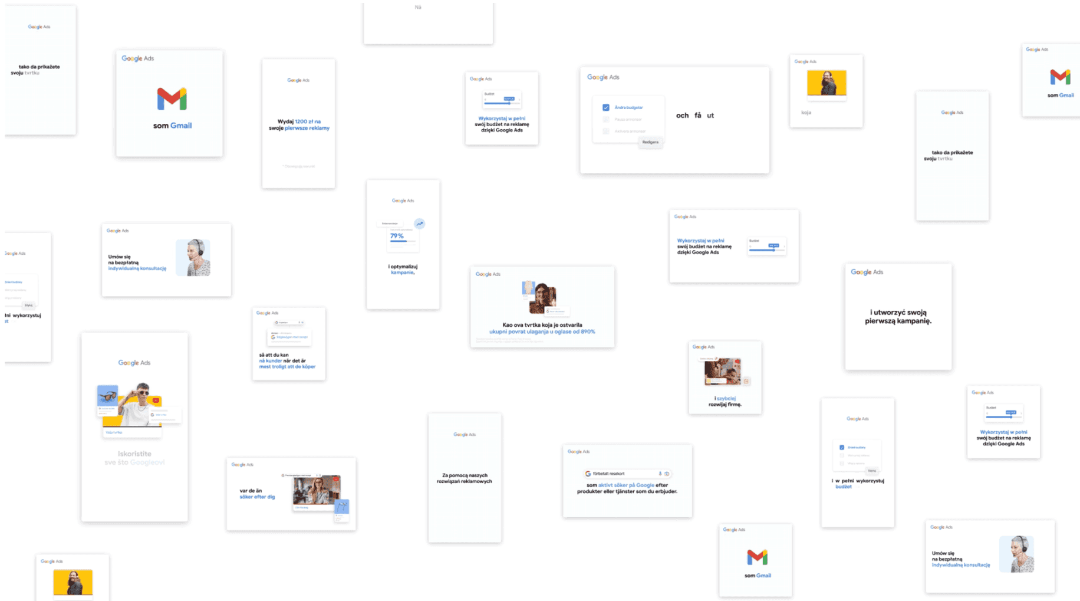The height and width of the screenshot is (601, 1080).
Task: Click the sunglasses product thumbnail on Iskoristite card
Action: click(107, 396)
